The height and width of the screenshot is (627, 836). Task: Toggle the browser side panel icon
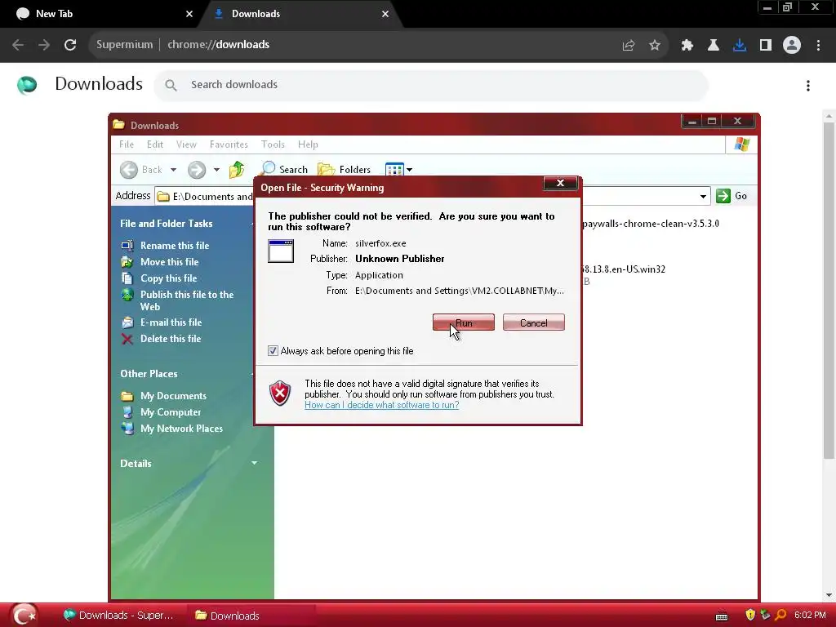coord(766,46)
